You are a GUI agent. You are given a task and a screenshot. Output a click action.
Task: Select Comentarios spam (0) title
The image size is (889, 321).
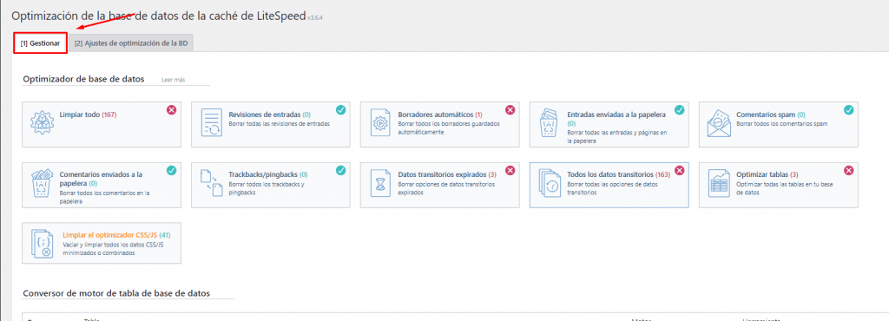click(x=771, y=115)
